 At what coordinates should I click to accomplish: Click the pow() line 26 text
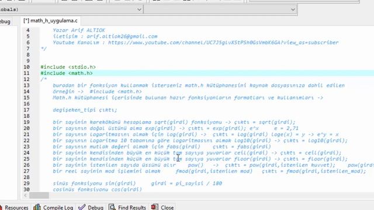click(213, 165)
